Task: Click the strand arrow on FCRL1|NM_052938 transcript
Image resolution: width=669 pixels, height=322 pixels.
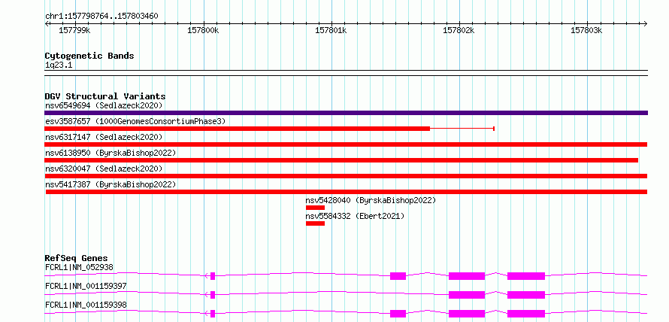Action: [x=207, y=276]
